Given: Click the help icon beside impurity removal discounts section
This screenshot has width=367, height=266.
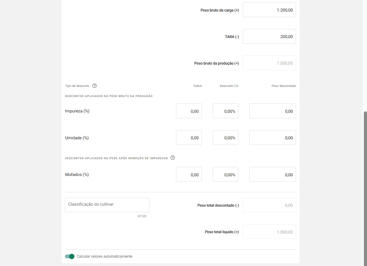Looking at the screenshot, I should 173,158.
